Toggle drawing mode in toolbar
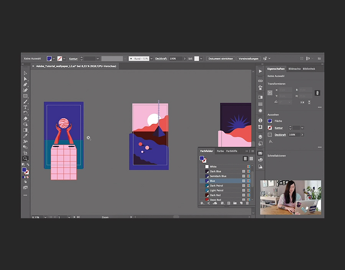 (25, 182)
